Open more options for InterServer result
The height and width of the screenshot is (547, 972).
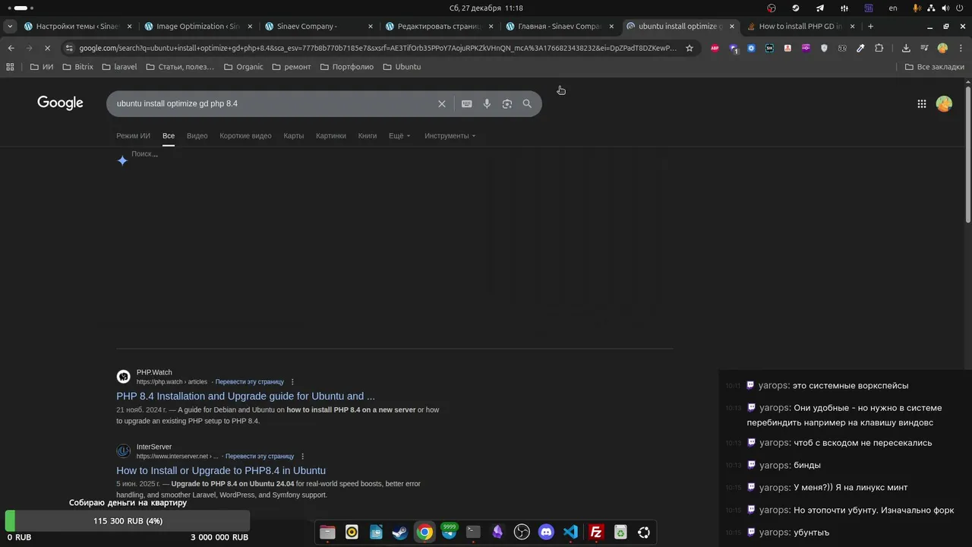pos(302,457)
